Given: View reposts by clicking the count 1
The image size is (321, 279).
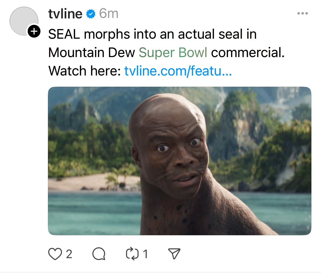Looking at the screenshot, I should tap(145, 254).
